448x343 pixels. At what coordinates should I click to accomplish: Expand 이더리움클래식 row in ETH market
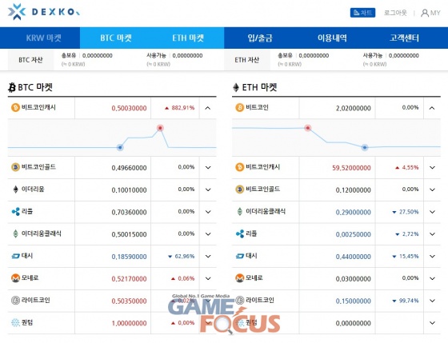tap(432, 212)
